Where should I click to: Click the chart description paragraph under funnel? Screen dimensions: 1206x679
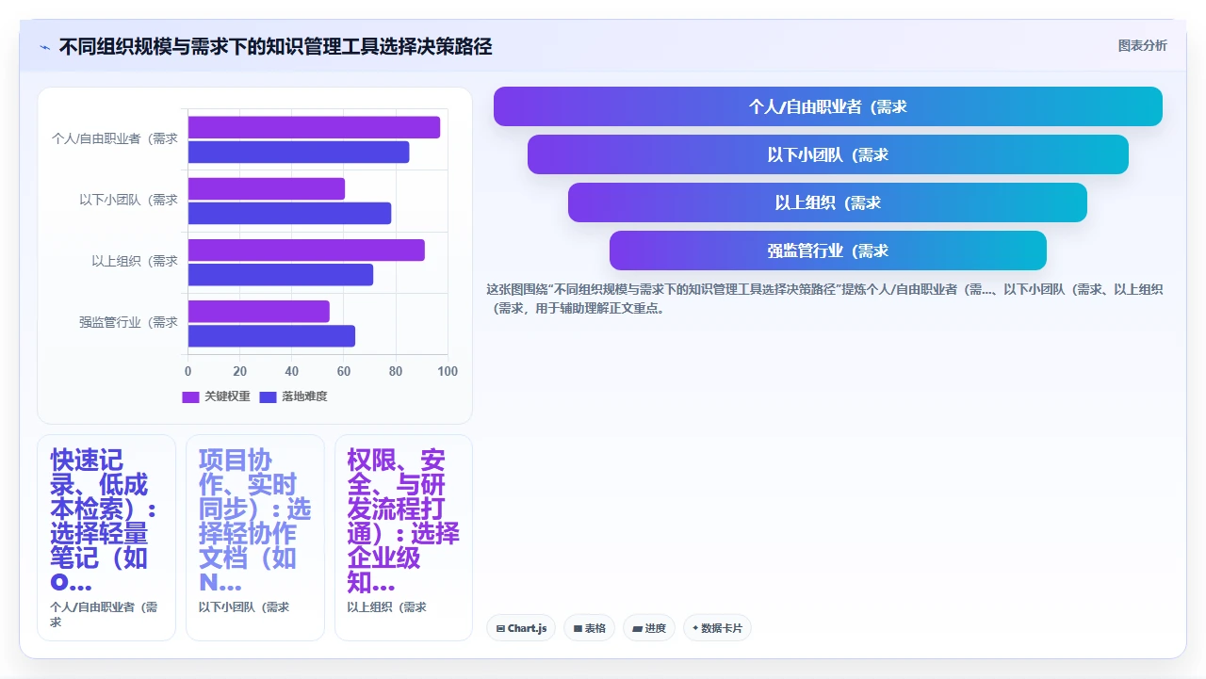tap(824, 299)
